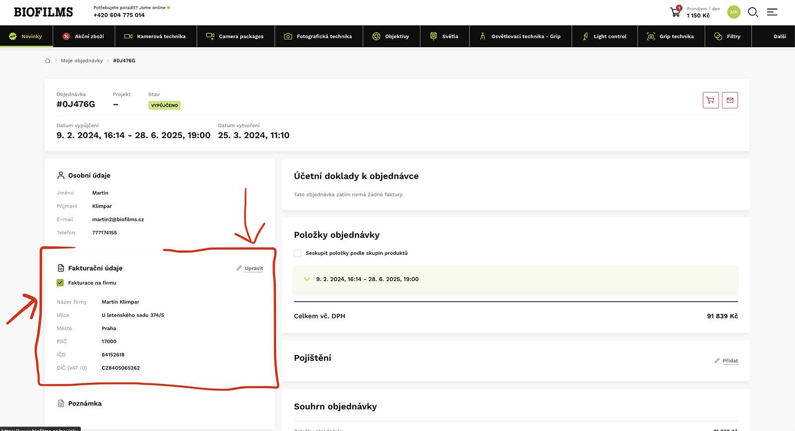Open the Novinky menu item
795x431 pixels.
pos(26,36)
